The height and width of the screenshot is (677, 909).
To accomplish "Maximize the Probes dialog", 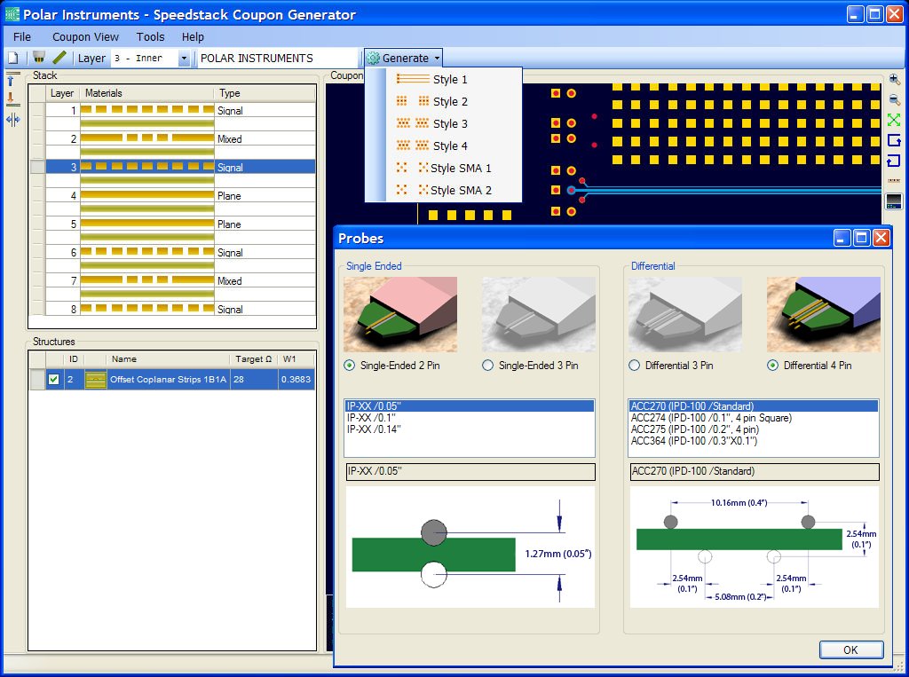I will [862, 238].
